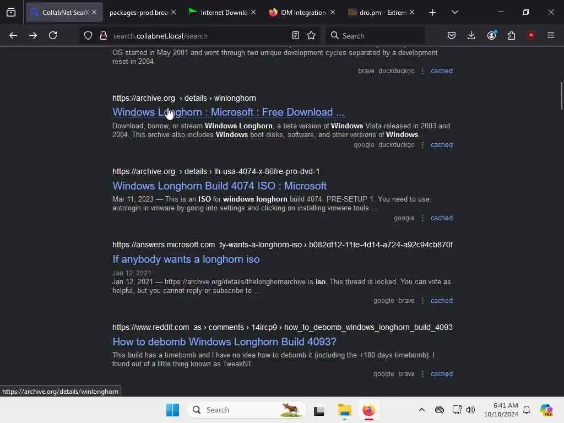Open the clock showing 6:41 AM

[x=501, y=410]
